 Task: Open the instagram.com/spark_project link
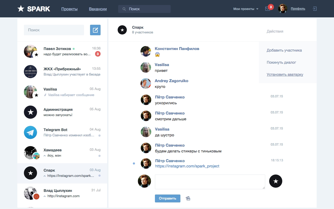tap(187, 166)
